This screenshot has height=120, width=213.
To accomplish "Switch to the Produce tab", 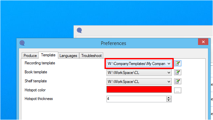I will (x=30, y=56).
